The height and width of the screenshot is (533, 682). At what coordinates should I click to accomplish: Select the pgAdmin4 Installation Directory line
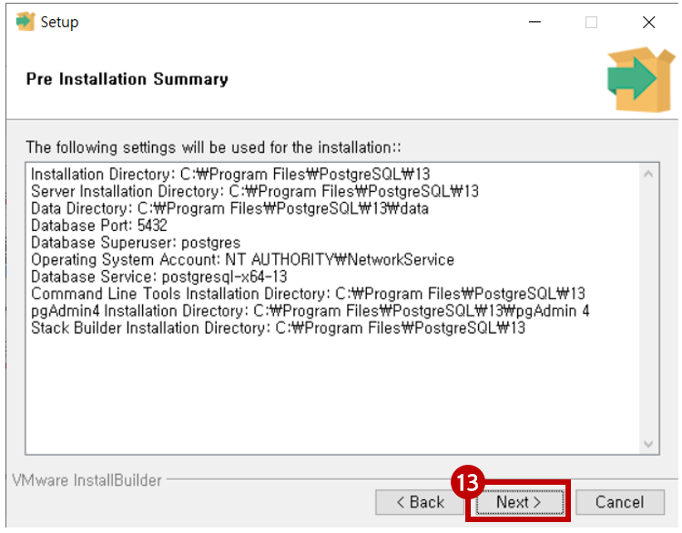(310, 311)
